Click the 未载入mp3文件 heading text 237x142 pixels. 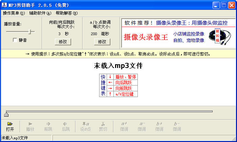pyautogui.click(x=118, y=66)
